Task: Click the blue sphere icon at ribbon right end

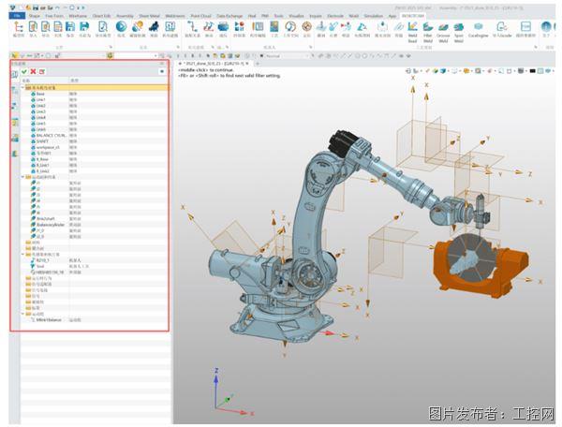Action: [546, 26]
